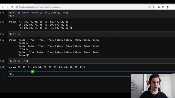Open the Chrome profile avatar
Viewport: 175px width, 98px height.
click(168, 7)
